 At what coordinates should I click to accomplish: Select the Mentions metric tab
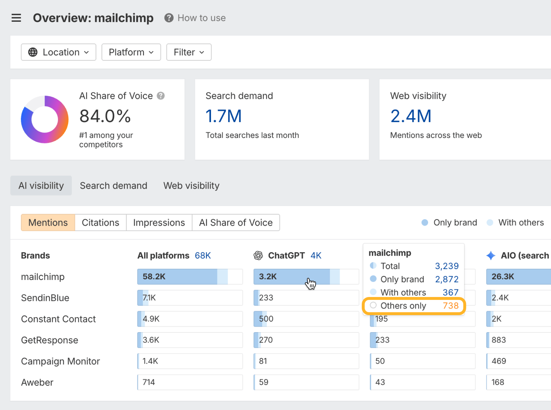(48, 222)
